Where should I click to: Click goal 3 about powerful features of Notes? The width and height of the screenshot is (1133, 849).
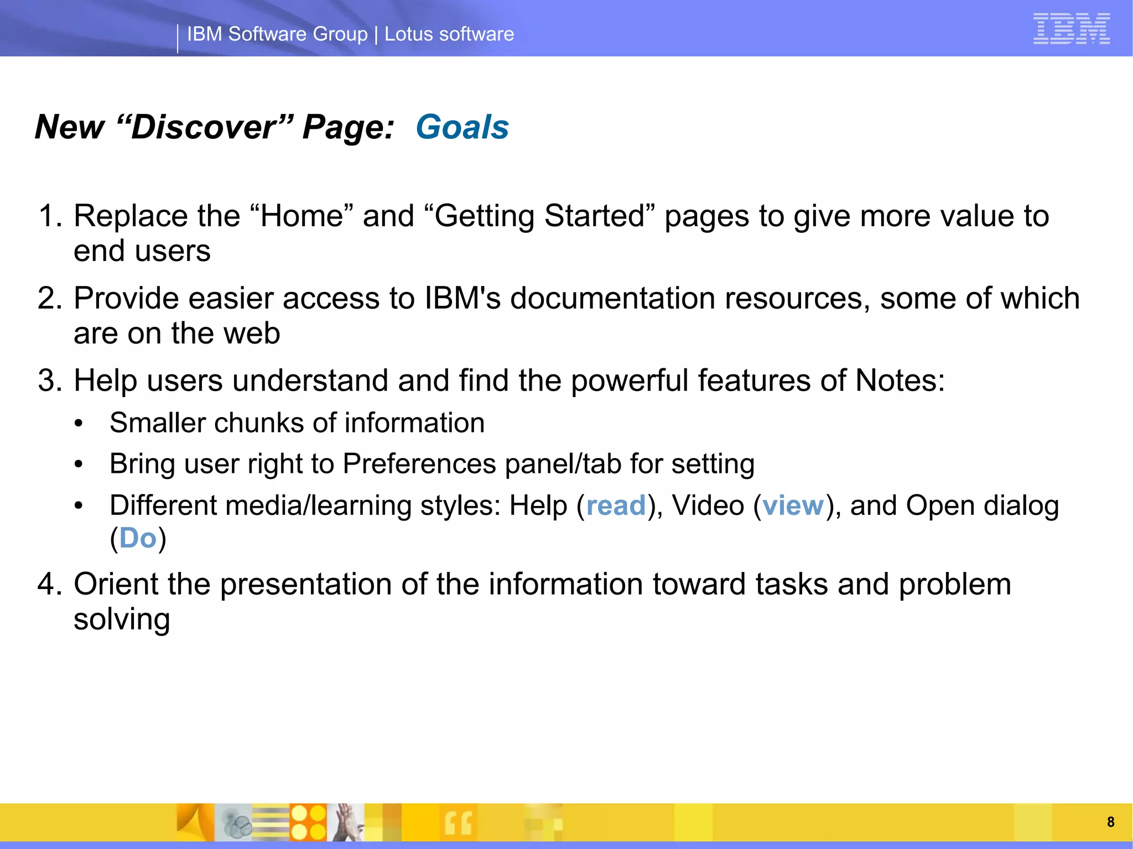point(491,381)
